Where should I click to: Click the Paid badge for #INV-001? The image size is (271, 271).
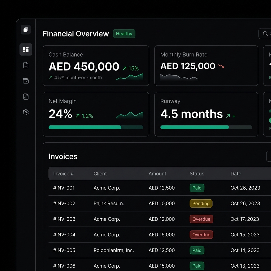(197, 188)
